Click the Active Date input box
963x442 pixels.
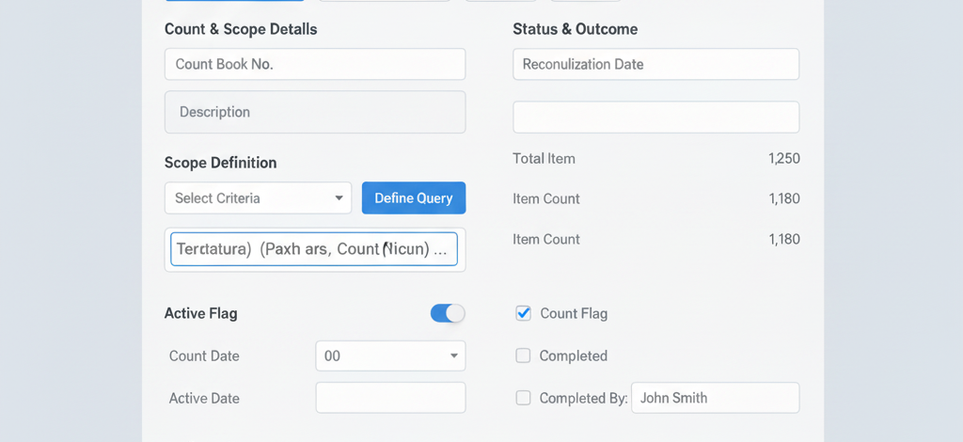(x=390, y=398)
